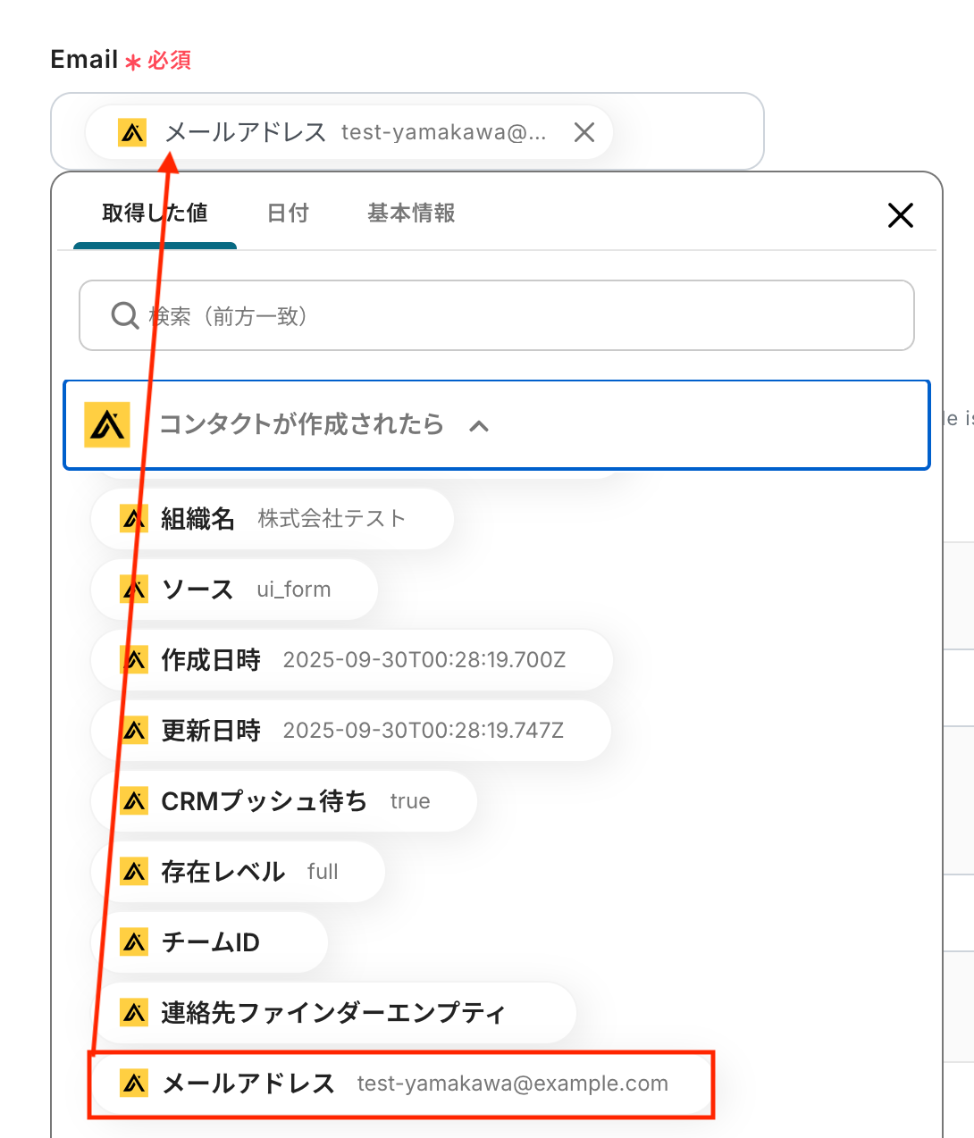
Task: Select the 組織名 株式会社テスト value
Action: (273, 518)
